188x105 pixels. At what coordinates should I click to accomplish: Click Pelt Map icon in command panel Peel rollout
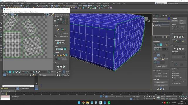(x=183, y=37)
